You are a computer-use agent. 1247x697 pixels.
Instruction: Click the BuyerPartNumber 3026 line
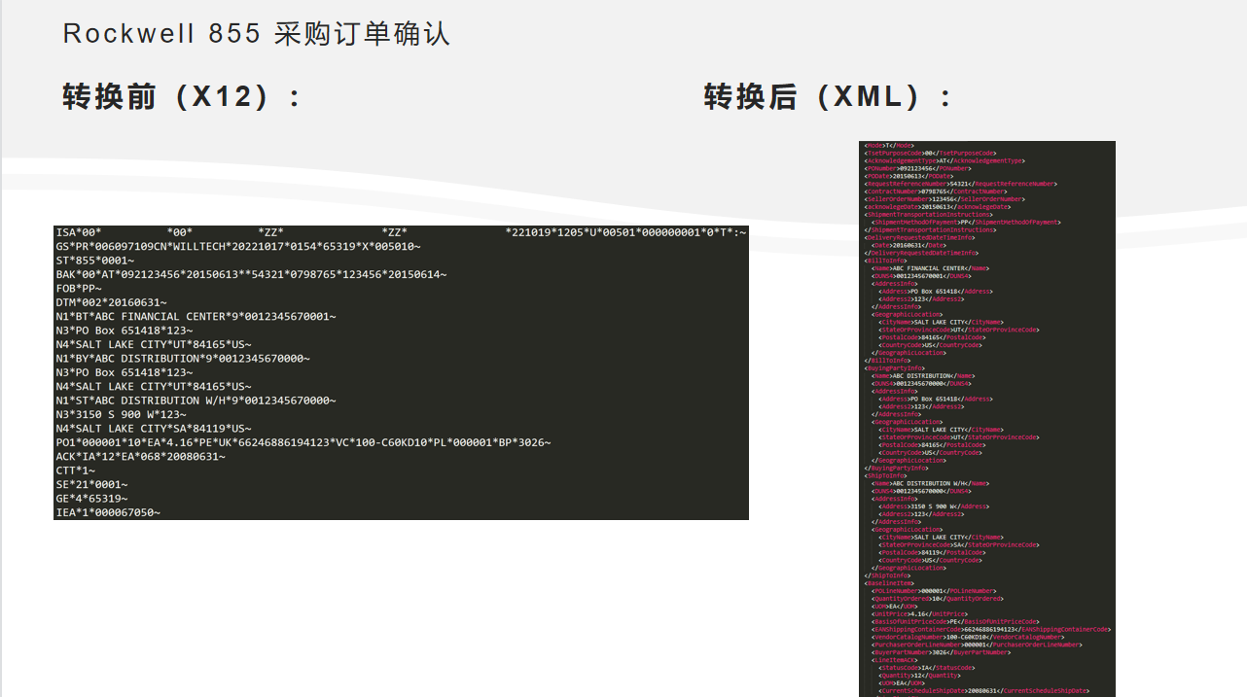[x=941, y=652]
